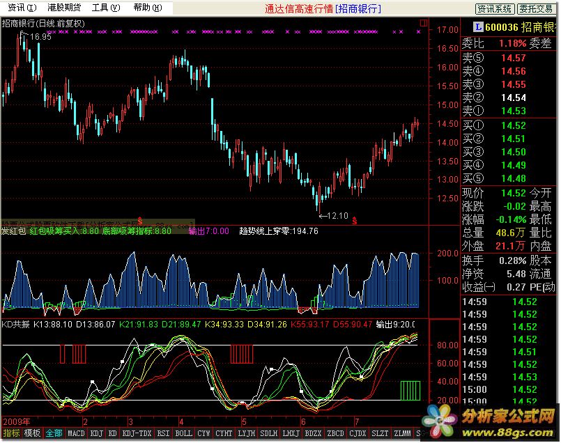Screen dimensions: 561x443
Task: Click the 换手 value 0.28%
Action: (x=512, y=261)
